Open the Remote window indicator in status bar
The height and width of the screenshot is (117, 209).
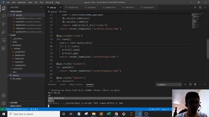pyautogui.click(x=3, y=109)
